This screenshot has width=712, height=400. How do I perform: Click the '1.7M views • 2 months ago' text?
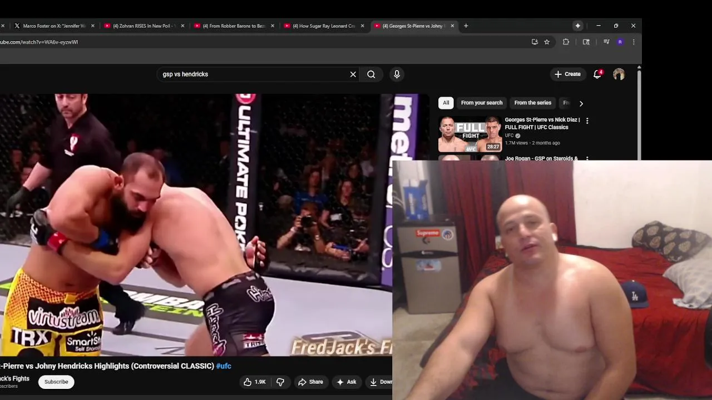click(x=532, y=143)
